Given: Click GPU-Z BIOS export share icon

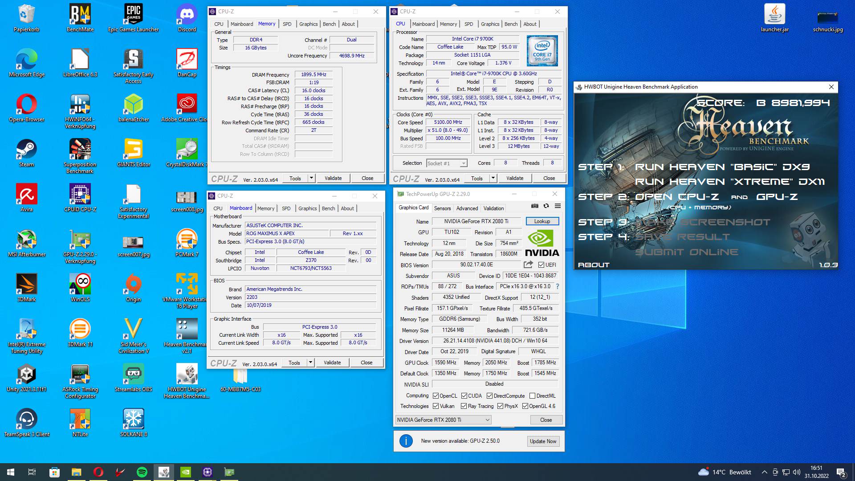Looking at the screenshot, I should click(528, 265).
